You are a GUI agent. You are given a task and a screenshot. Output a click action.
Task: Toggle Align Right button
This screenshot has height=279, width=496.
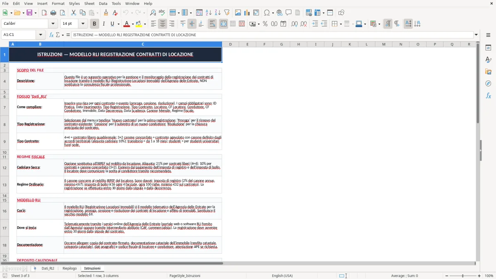point(172,24)
